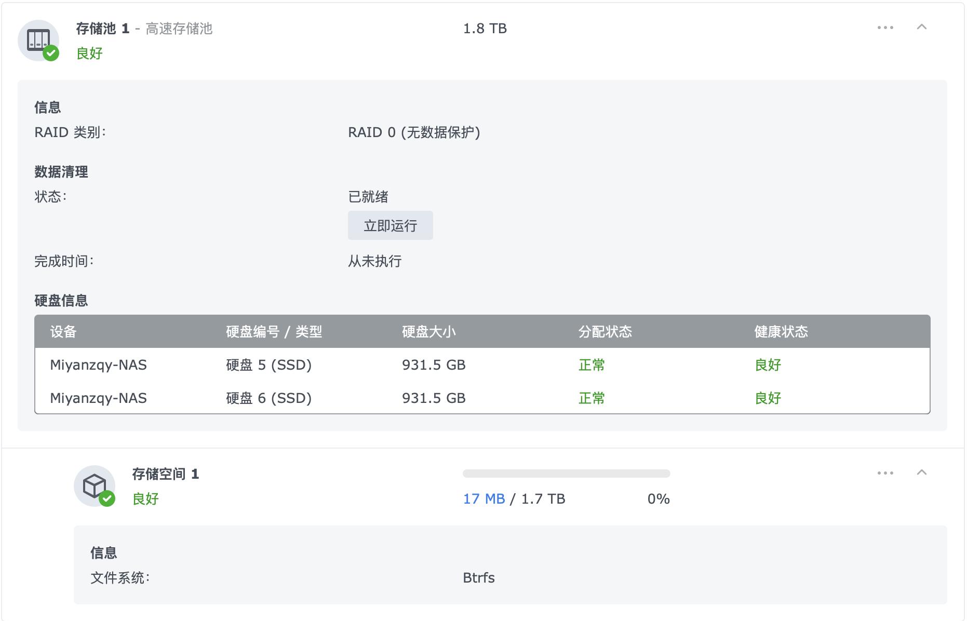
Task: Open the 17 MB usage details link
Action: coord(484,498)
